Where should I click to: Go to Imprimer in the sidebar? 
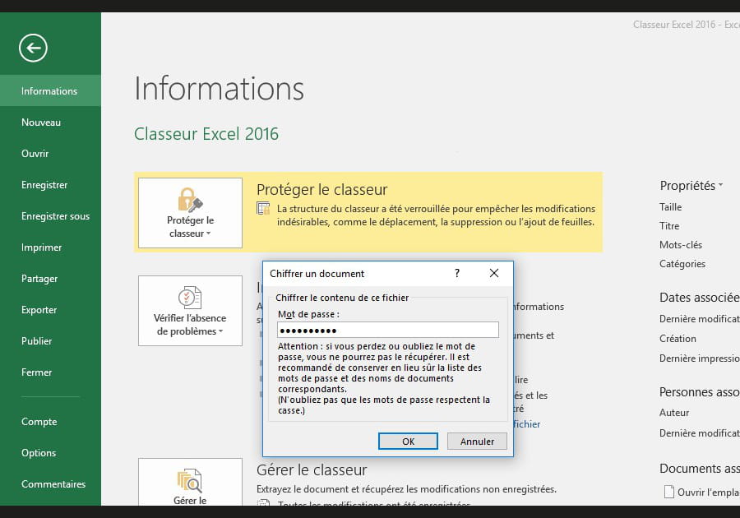(41, 247)
